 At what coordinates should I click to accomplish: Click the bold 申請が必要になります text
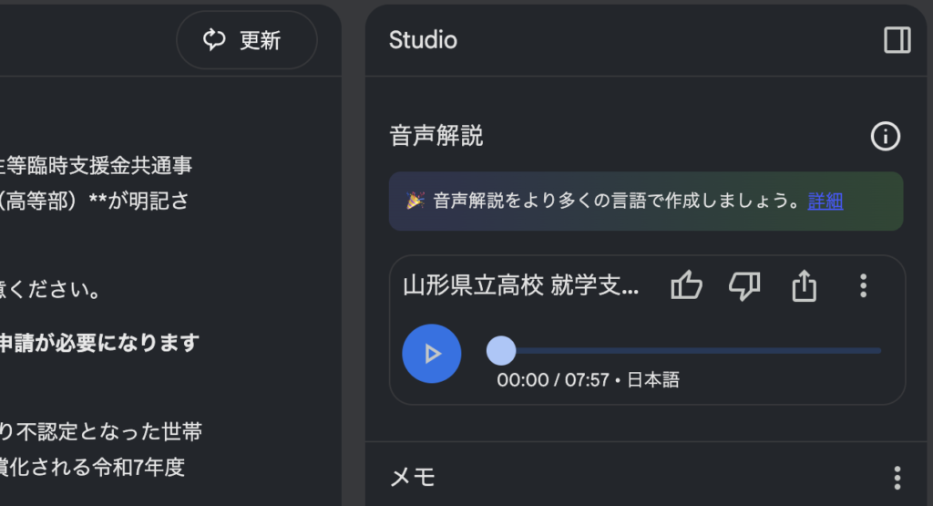pos(98,343)
